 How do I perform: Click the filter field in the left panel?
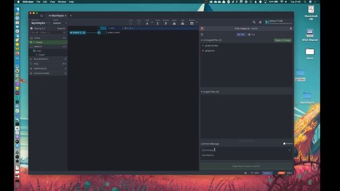(x=48, y=32)
